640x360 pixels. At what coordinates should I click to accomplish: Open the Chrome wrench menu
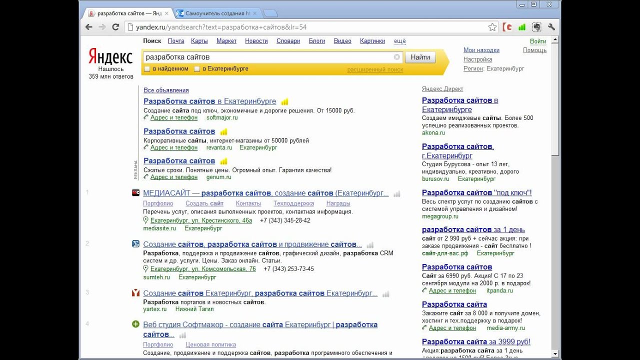point(551,27)
